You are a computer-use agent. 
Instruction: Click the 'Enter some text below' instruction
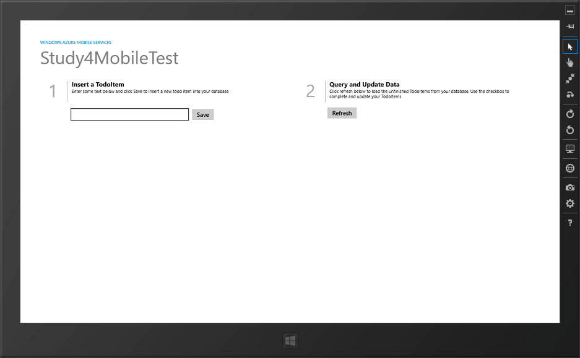pyautogui.click(x=150, y=92)
